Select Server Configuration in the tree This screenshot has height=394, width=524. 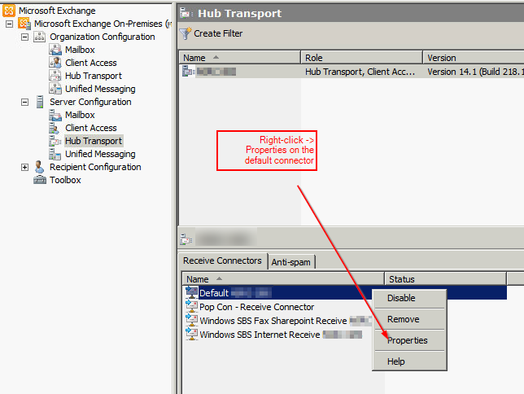(x=90, y=102)
